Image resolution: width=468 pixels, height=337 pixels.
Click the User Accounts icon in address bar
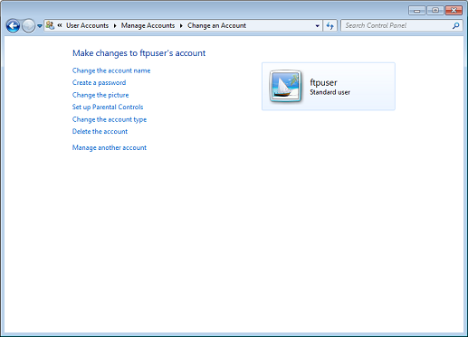click(50, 25)
